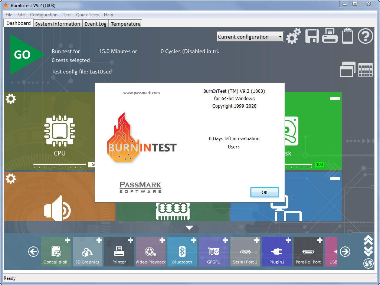Image resolution: width=380 pixels, height=285 pixels.
Task: Show the cascaded test windows icon
Action: [347, 69]
